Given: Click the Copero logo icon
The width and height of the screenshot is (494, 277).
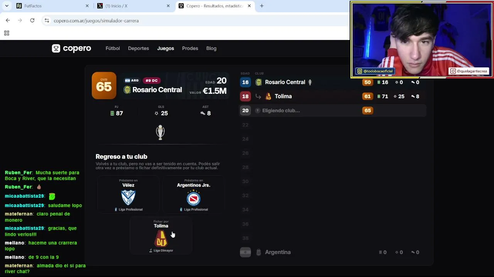Looking at the screenshot, I should [x=56, y=48].
